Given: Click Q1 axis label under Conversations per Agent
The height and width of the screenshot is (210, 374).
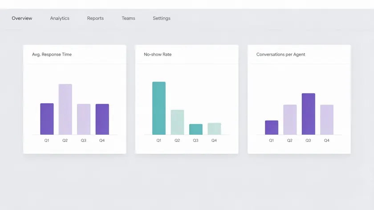Looking at the screenshot, I should coord(272,141).
